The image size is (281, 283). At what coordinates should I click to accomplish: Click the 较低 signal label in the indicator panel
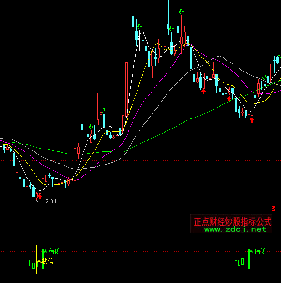(x=48, y=262)
